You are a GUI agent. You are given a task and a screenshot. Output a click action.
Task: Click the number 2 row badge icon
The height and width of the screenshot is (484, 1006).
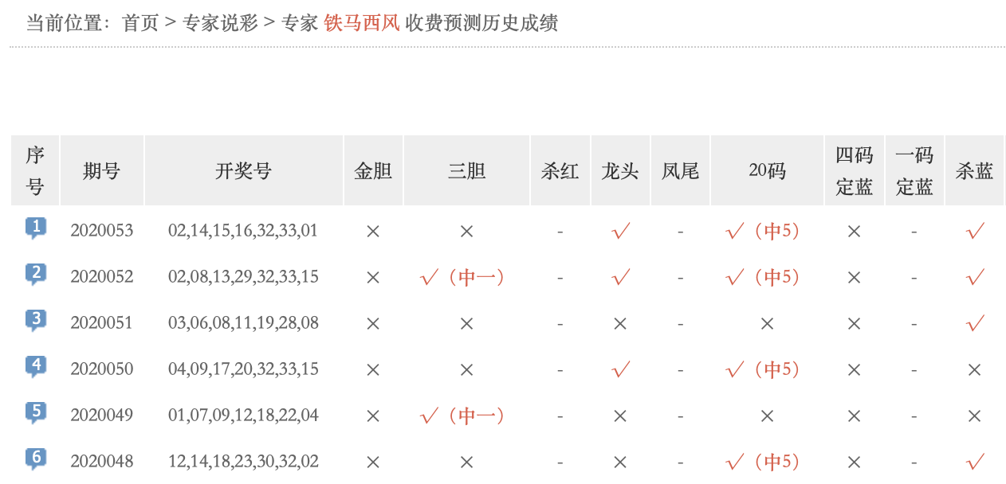click(x=35, y=275)
